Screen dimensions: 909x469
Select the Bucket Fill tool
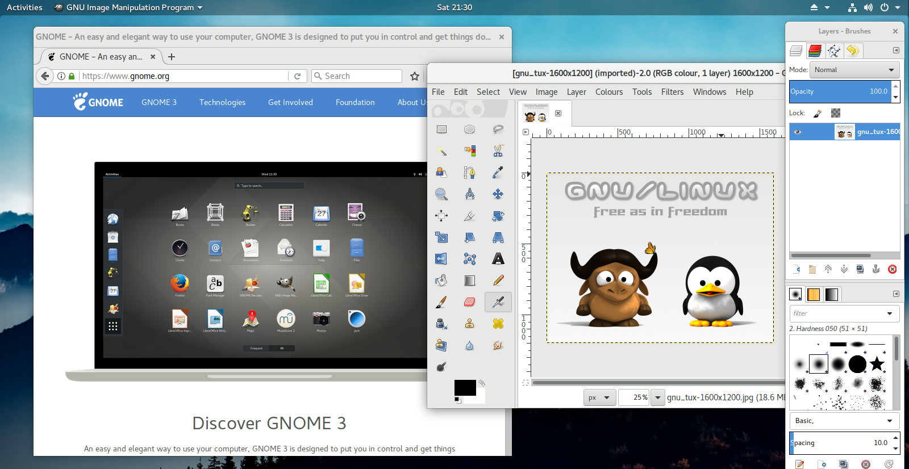click(x=441, y=280)
